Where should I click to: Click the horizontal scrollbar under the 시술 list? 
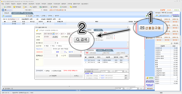pos(106,69)
